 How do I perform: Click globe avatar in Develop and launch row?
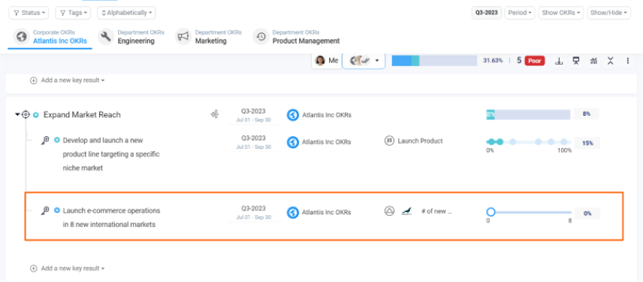coord(292,142)
